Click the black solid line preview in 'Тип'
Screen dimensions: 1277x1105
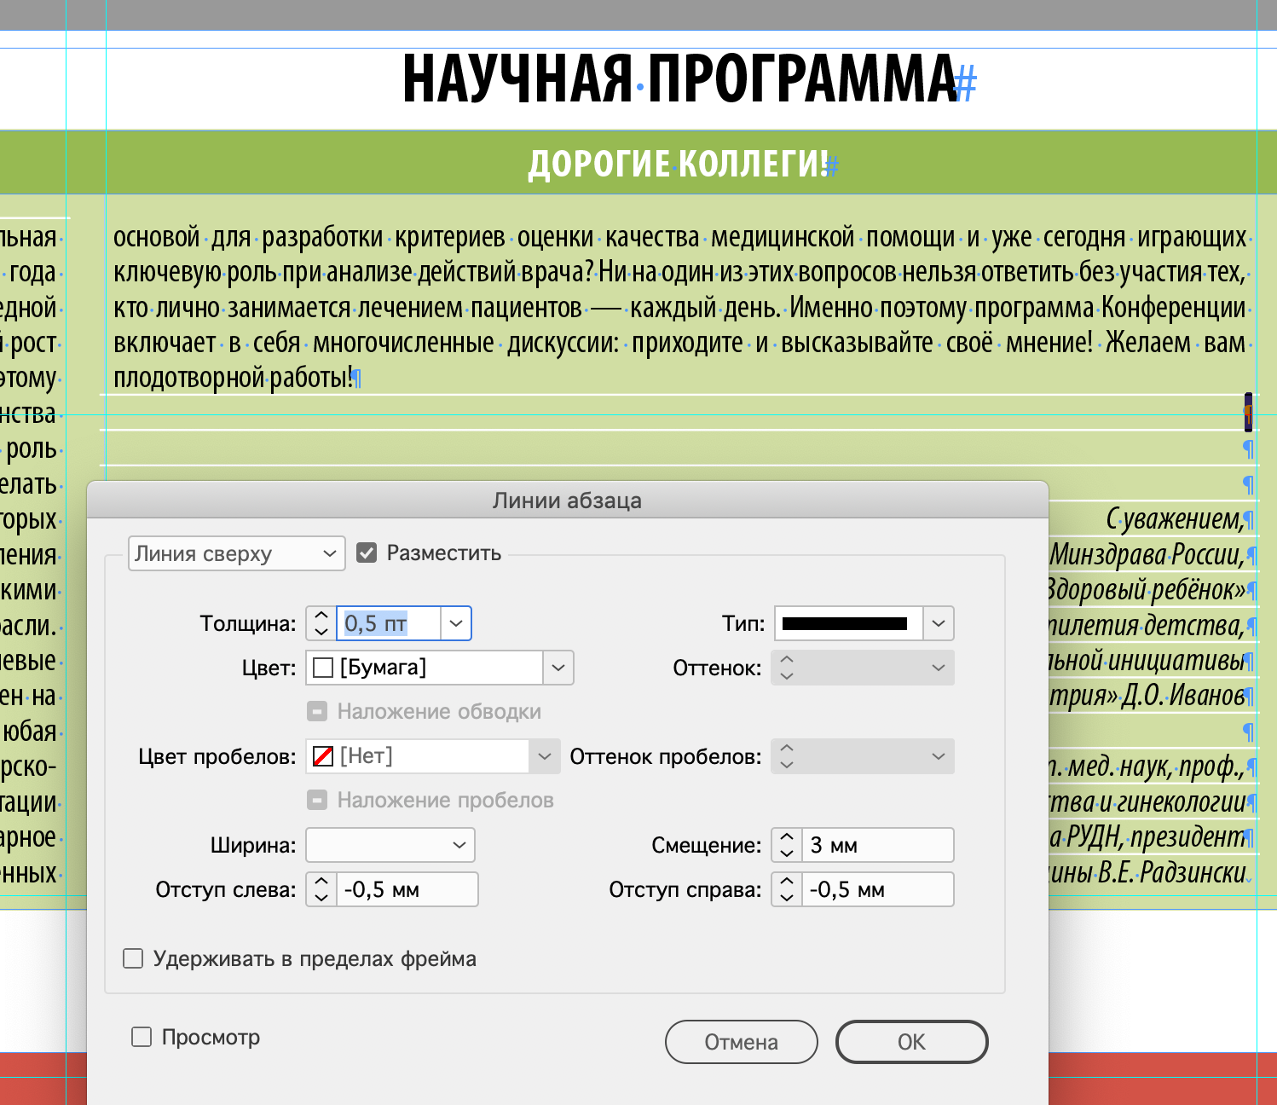pyautogui.click(x=845, y=623)
